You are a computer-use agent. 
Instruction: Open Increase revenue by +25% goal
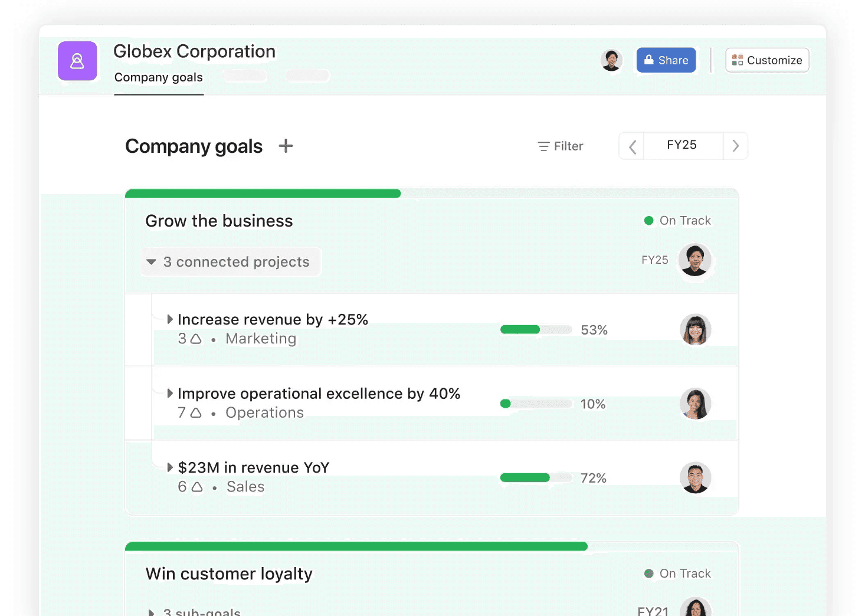pyautogui.click(x=273, y=319)
